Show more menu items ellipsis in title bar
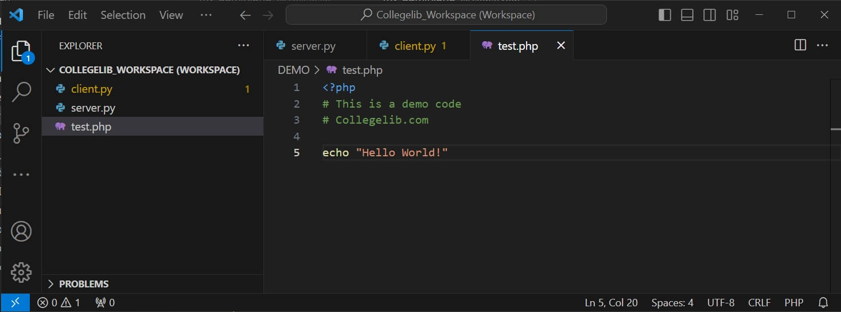Viewport: 841px width, 312px height. 205,15
